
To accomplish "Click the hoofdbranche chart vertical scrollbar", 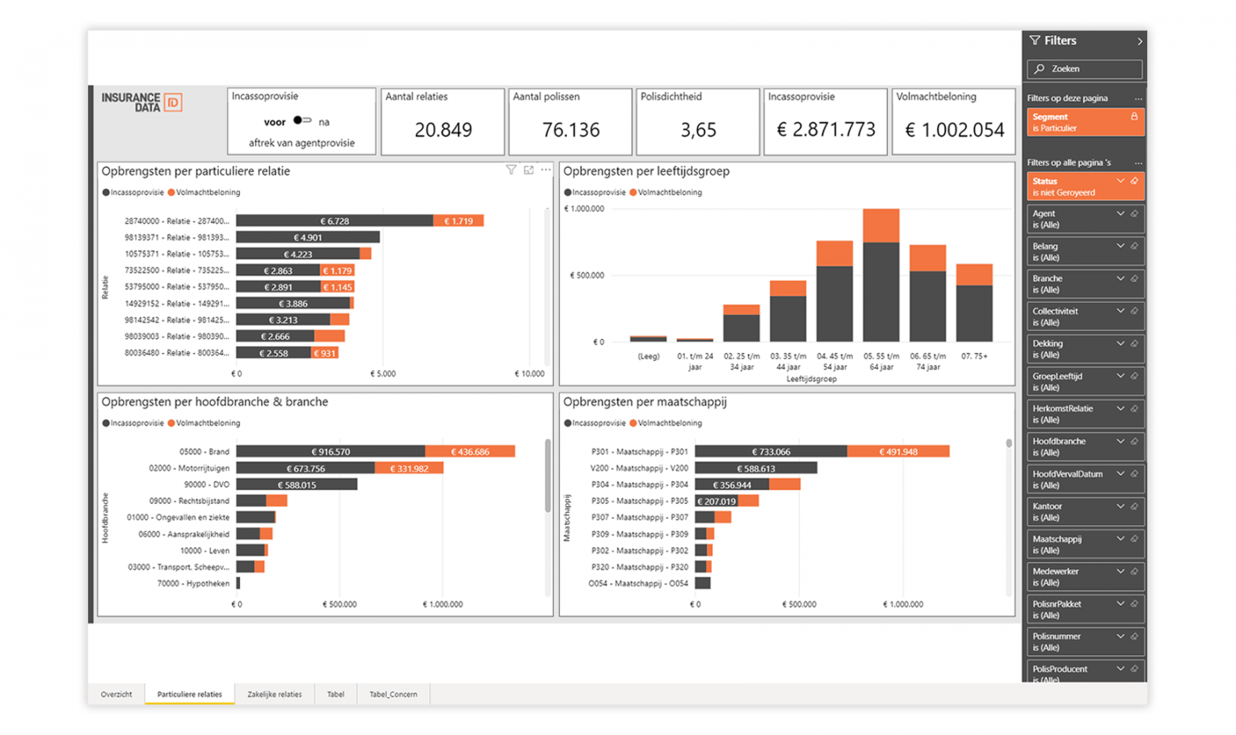I will 548,477.
